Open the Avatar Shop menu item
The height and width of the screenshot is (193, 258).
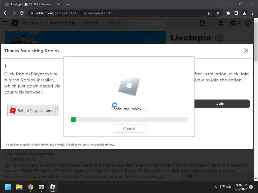click(x=63, y=23)
